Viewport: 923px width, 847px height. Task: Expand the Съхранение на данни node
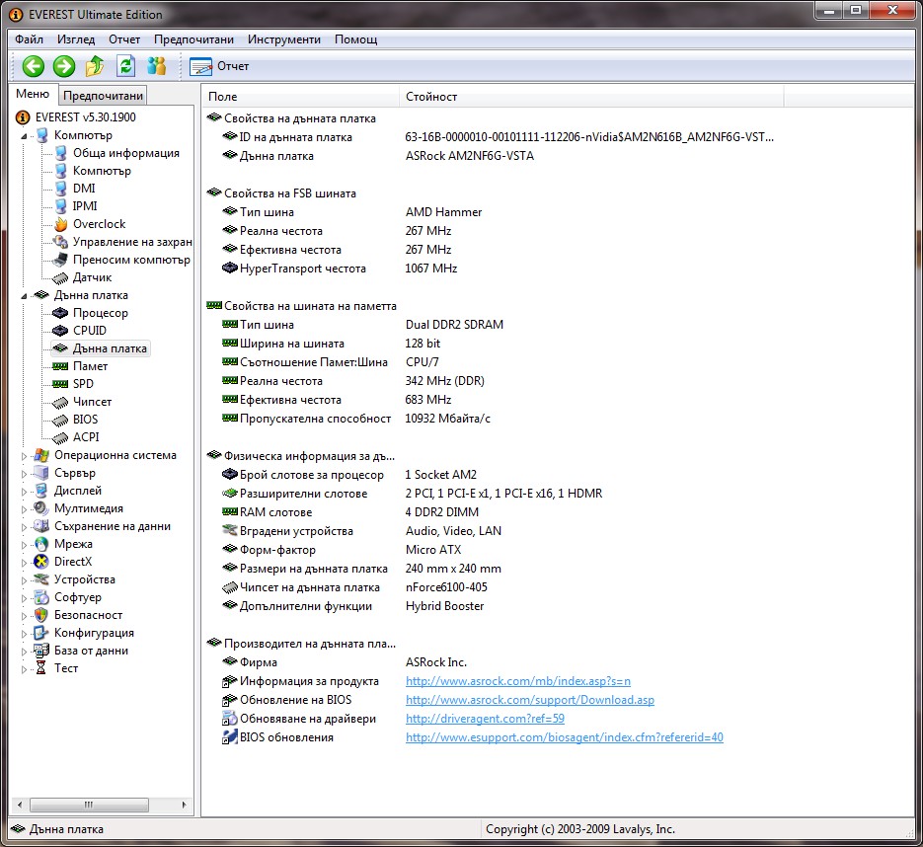point(24,527)
